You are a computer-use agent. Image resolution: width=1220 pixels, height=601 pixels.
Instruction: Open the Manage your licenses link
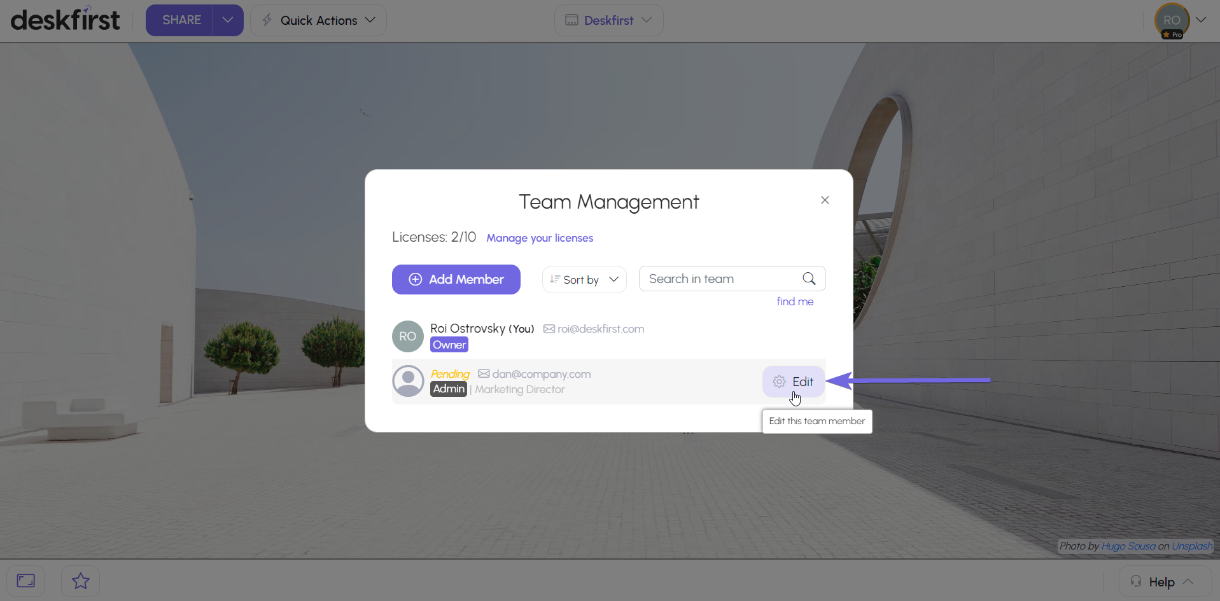click(x=540, y=238)
